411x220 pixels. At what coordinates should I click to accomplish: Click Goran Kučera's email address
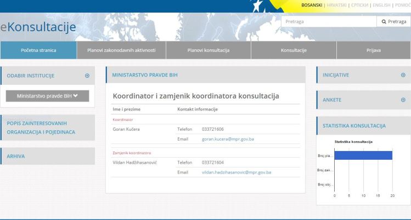tap(227, 140)
